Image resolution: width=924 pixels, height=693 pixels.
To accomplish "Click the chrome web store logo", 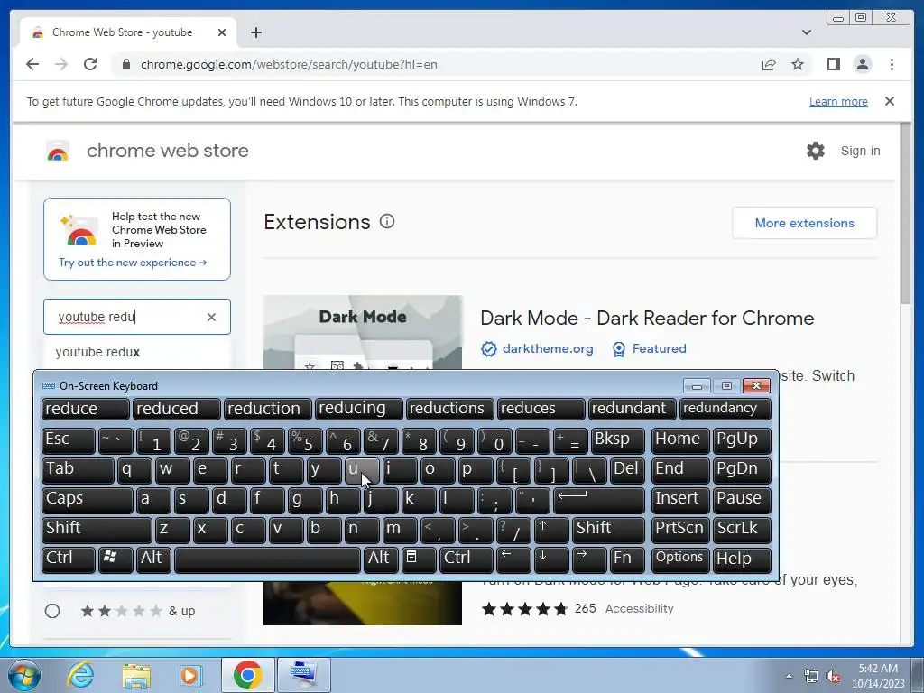I will click(x=58, y=151).
